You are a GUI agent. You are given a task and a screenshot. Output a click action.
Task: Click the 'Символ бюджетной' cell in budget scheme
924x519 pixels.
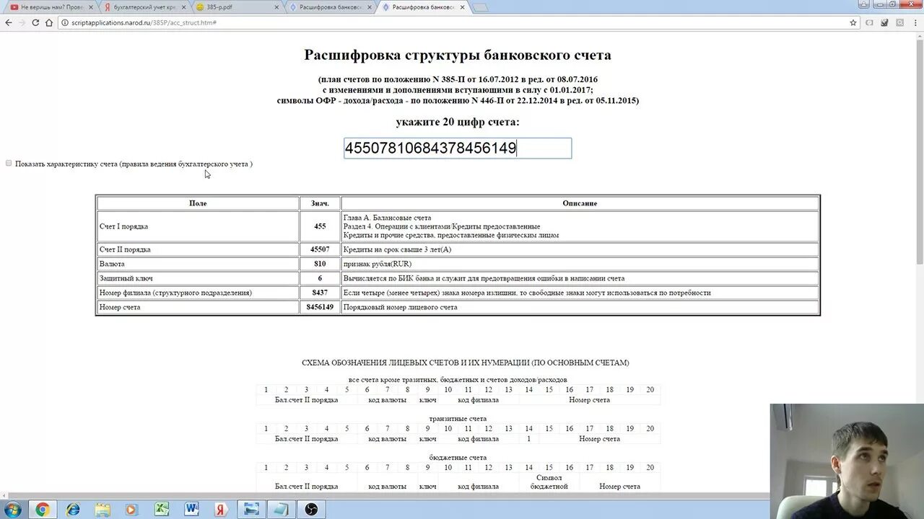point(549,482)
